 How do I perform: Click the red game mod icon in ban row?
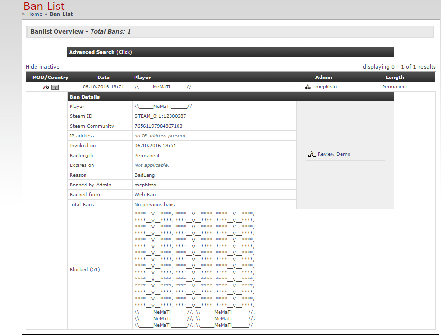coord(46,87)
